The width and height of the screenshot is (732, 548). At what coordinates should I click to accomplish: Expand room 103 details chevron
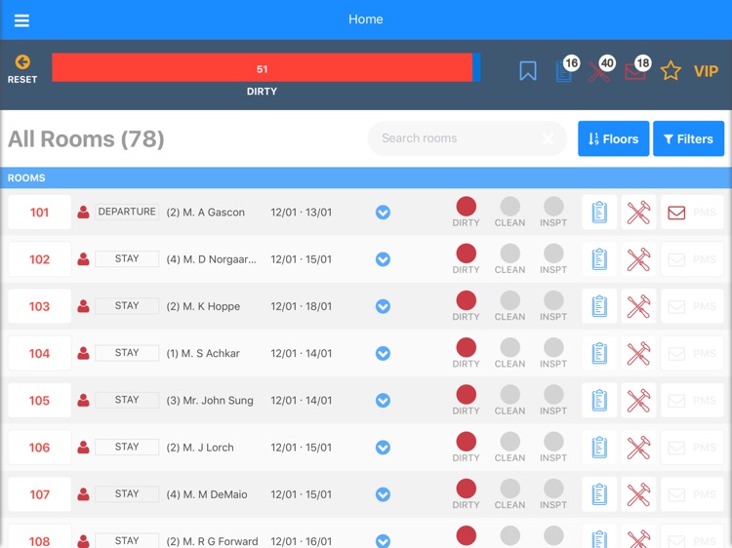(383, 306)
